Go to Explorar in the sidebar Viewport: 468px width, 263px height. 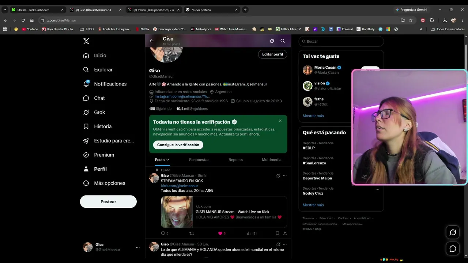click(98, 70)
